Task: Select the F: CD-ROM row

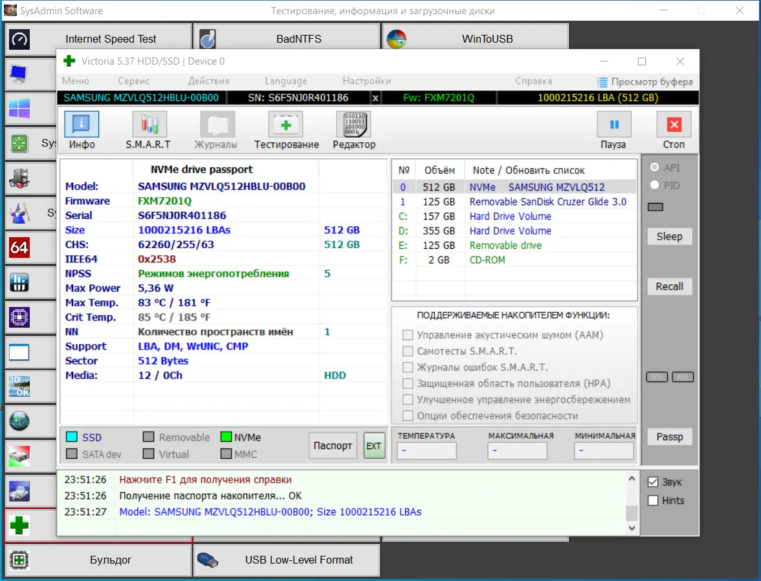Action: coord(514,260)
